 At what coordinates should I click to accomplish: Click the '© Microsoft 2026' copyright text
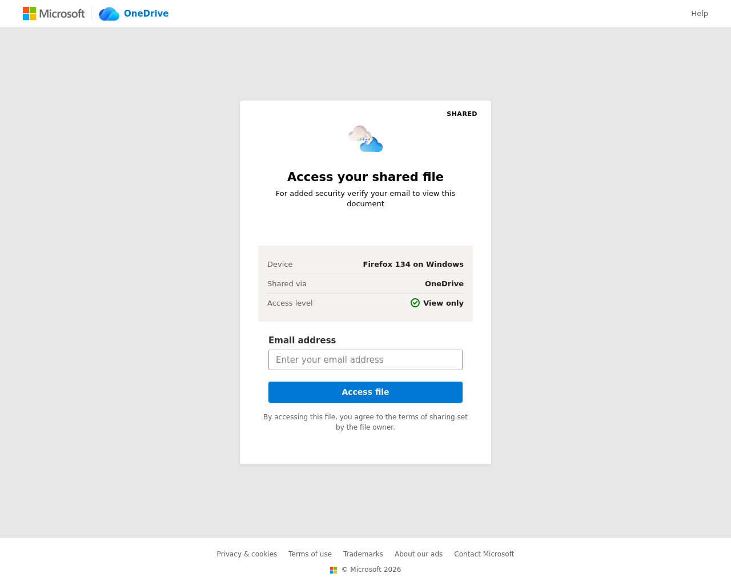tap(371, 570)
